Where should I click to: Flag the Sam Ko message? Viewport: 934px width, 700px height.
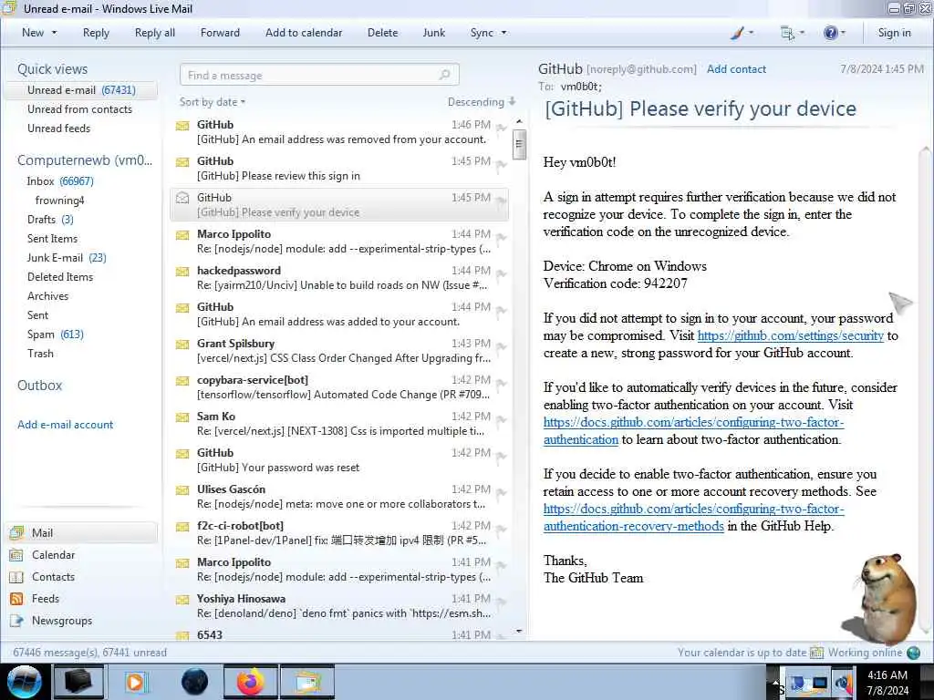[502, 419]
